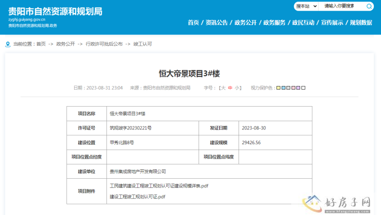Go to 竣工认可 in the breadcrumb
381x215 pixels.
coord(142,44)
